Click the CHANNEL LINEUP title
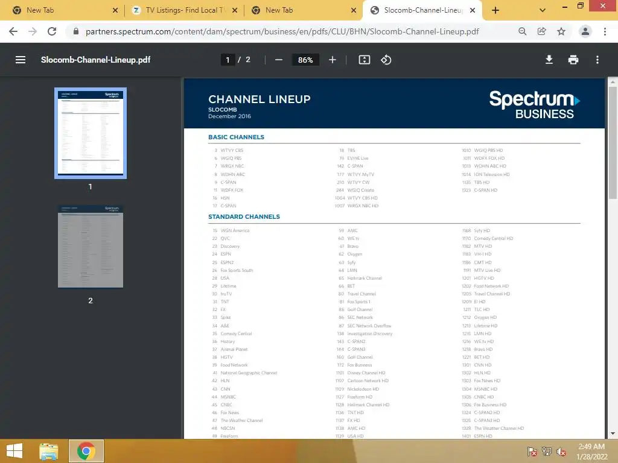 [x=260, y=99]
